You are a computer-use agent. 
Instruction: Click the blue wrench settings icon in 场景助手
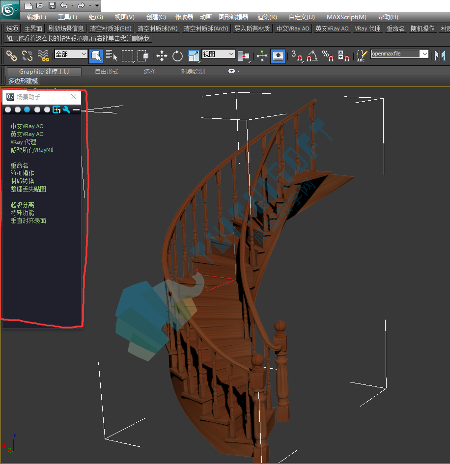66,110
